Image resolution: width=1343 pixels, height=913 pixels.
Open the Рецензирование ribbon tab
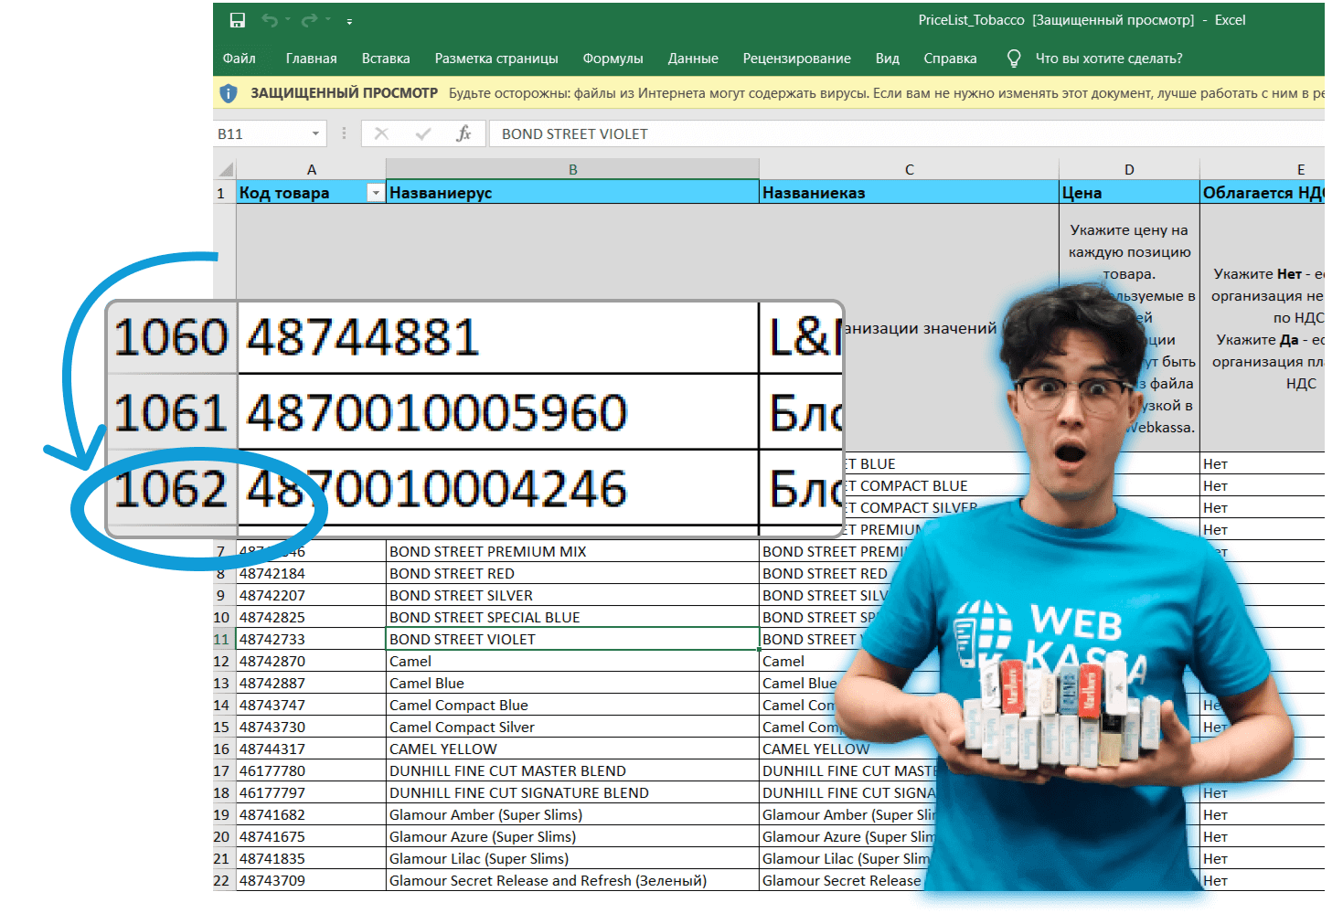pyautogui.click(x=796, y=58)
